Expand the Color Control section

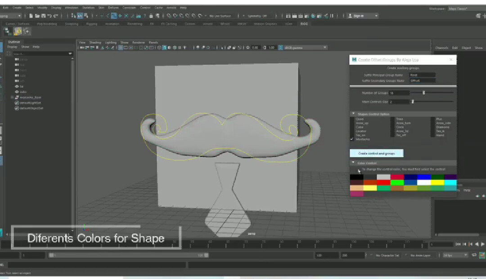coord(354,162)
